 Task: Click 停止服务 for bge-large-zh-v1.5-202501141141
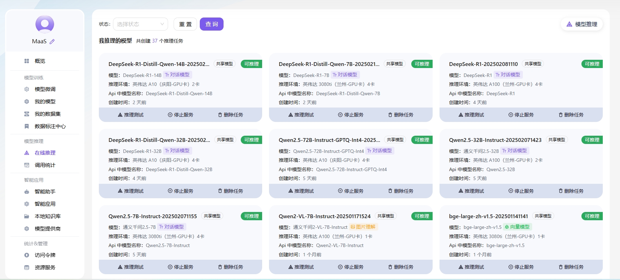521,267
